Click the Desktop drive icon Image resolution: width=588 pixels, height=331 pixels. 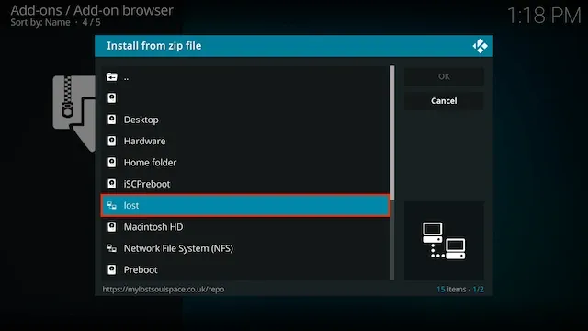112,120
